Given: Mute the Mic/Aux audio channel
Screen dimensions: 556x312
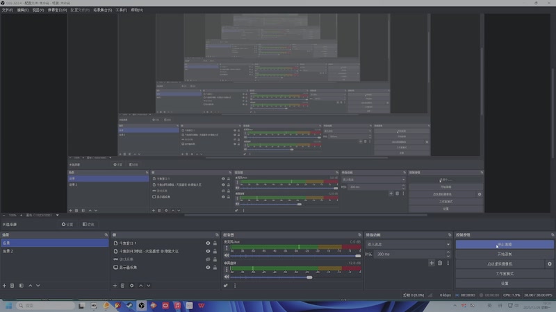Looking at the screenshot, I should tap(227, 255).
